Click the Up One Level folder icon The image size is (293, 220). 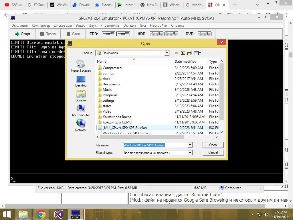(x=183, y=53)
